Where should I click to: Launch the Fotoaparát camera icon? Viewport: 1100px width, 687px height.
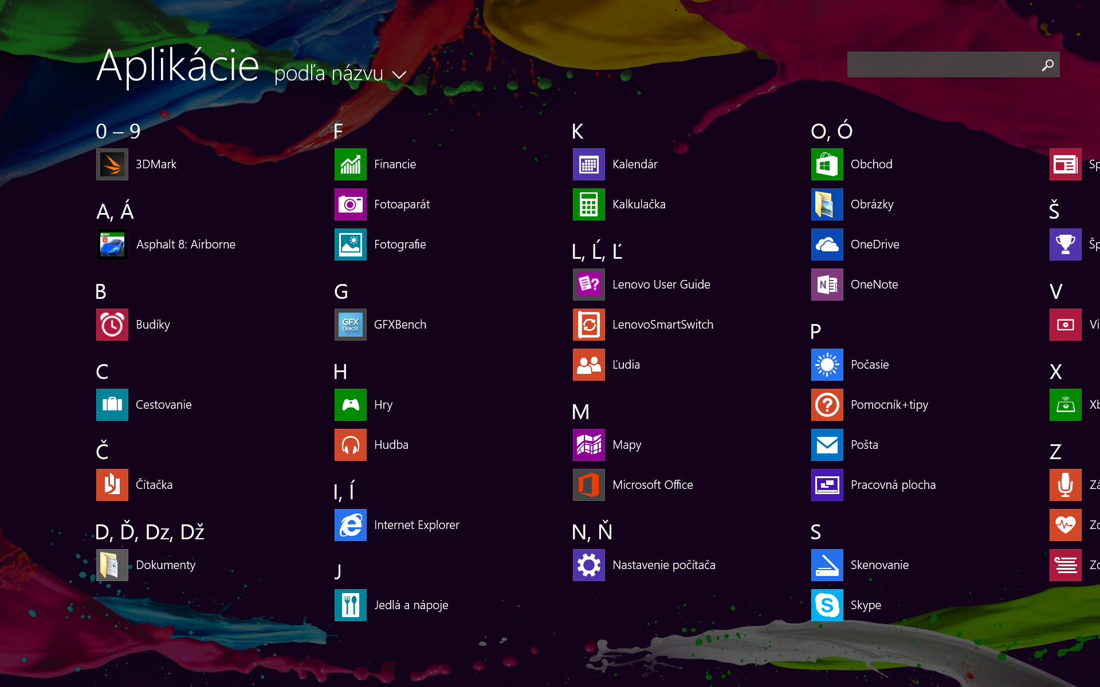coord(351,204)
